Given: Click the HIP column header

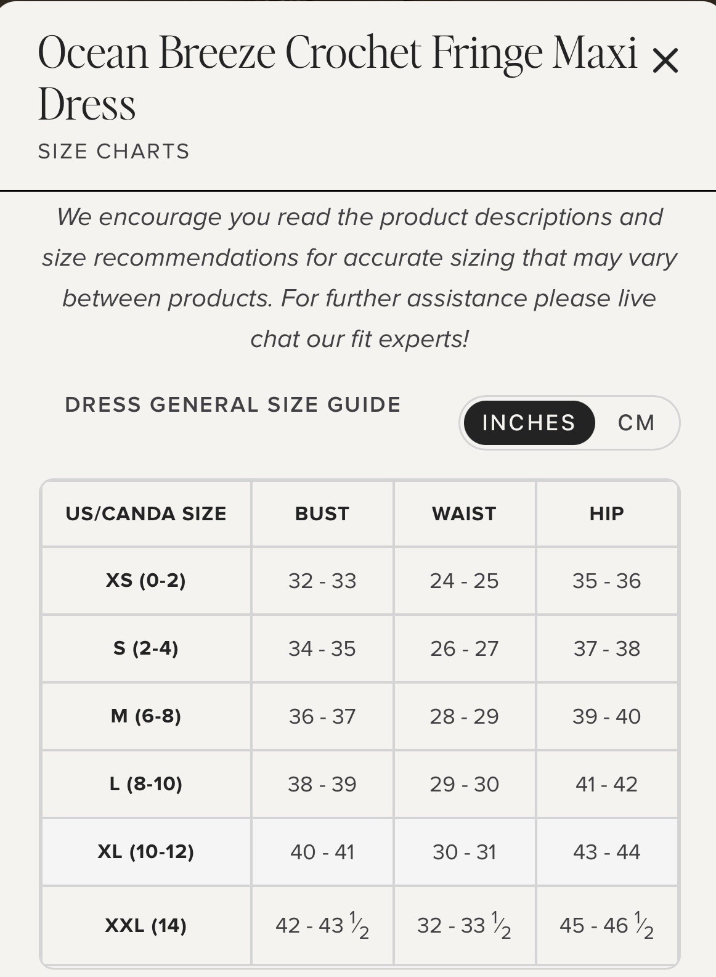Looking at the screenshot, I should 607,513.
